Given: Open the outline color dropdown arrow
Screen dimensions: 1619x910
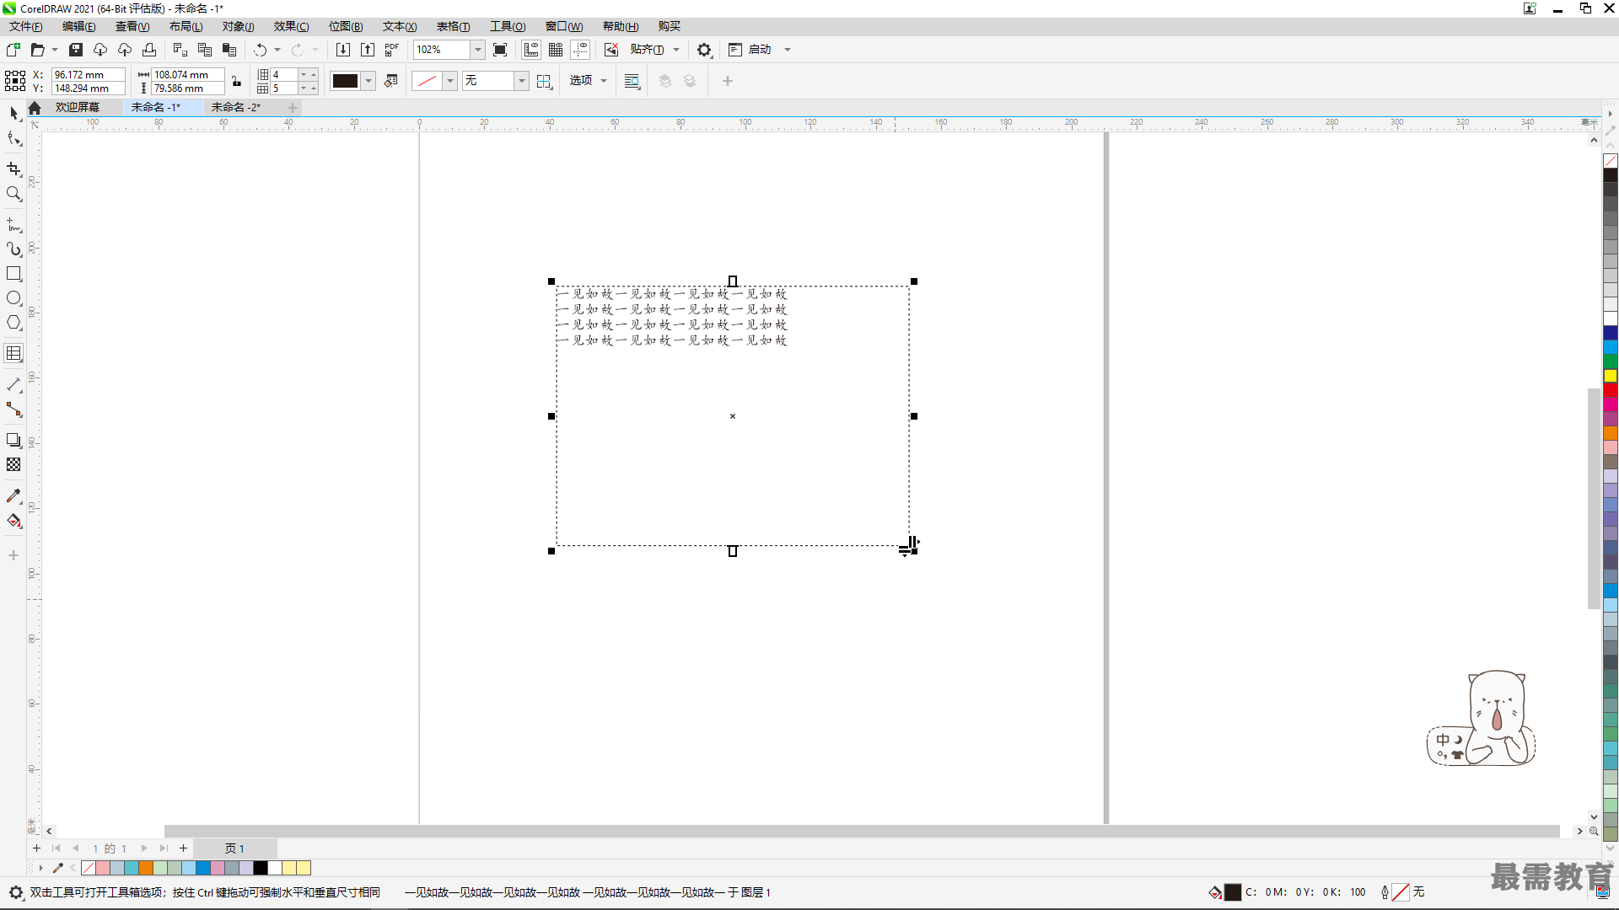Looking at the screenshot, I should click(x=450, y=81).
